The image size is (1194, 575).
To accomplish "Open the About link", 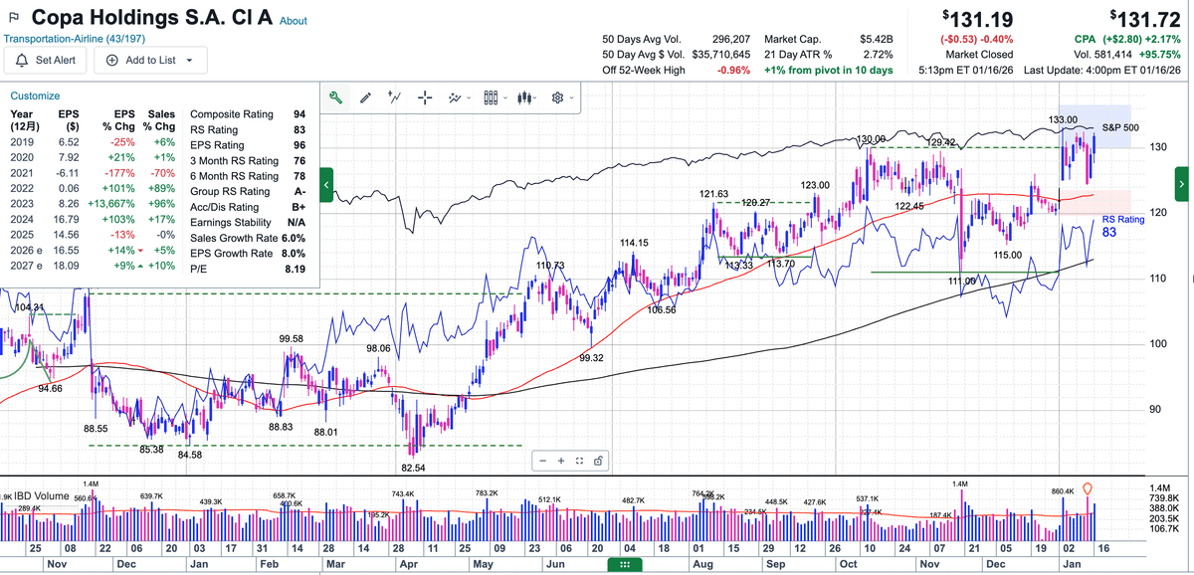I will point(294,21).
